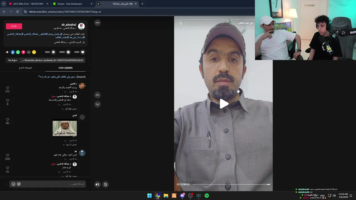Copy the video link with نسخ الرابط button

13,60
